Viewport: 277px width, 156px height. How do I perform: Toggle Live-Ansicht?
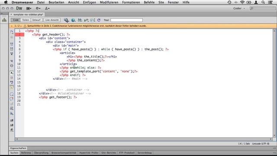pyautogui.click(x=52, y=20)
